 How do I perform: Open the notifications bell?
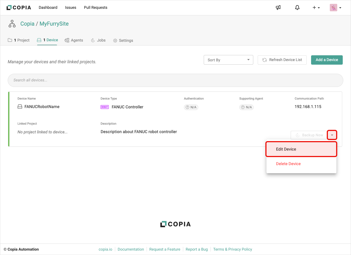297,8
